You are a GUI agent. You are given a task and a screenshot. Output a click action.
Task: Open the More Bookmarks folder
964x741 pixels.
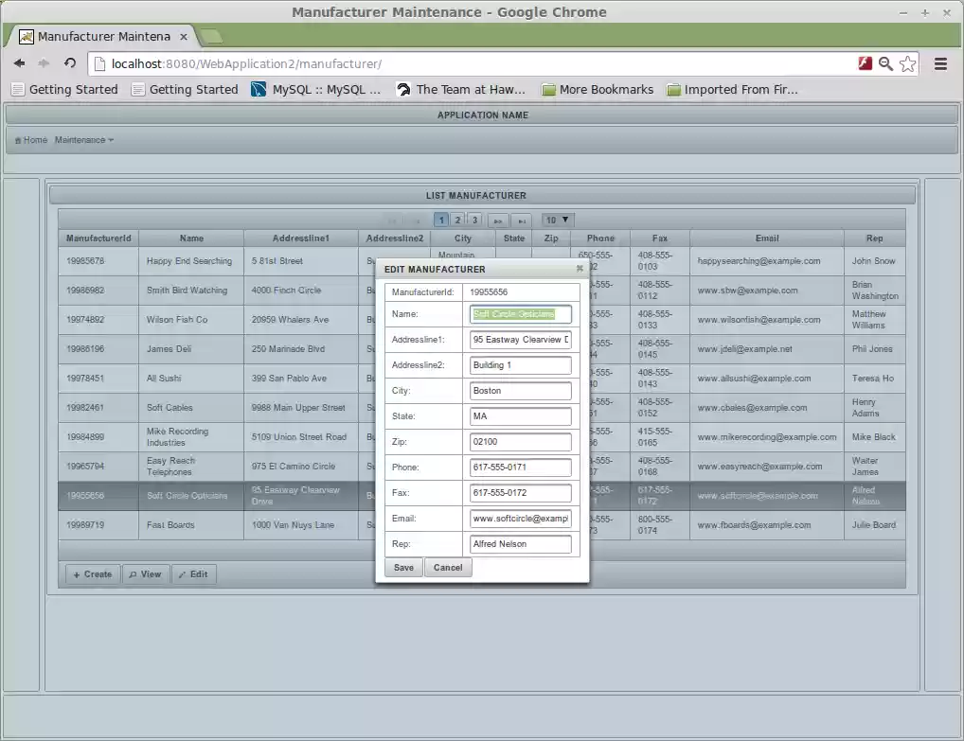(x=597, y=90)
